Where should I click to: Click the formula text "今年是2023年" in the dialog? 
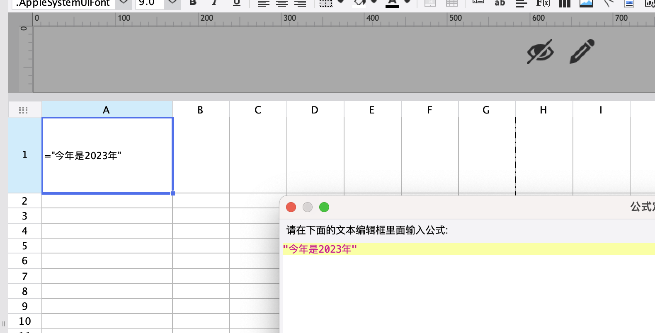click(x=320, y=249)
